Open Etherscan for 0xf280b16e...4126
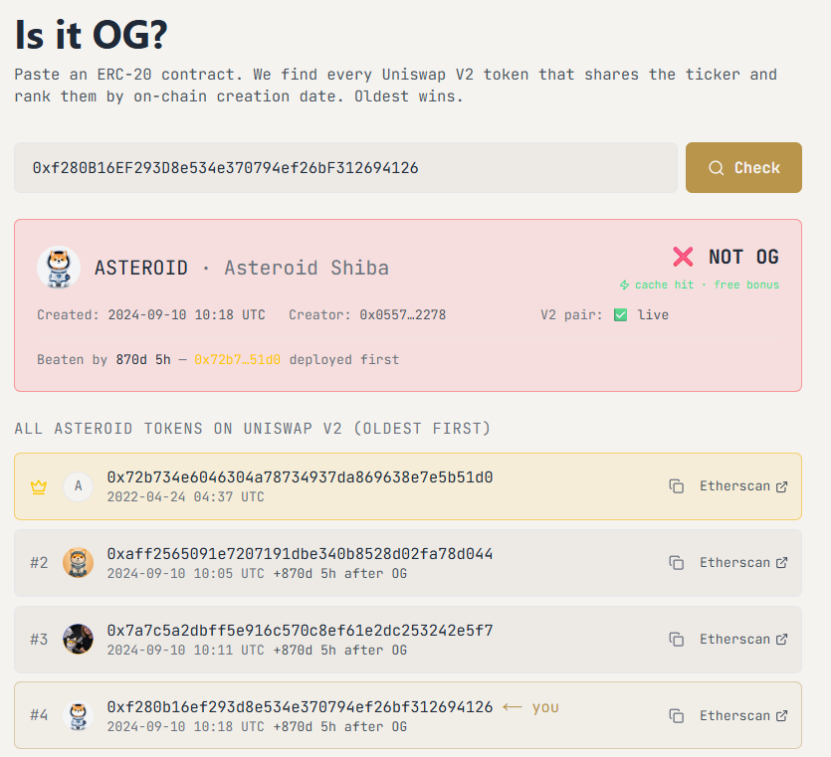 (x=743, y=715)
